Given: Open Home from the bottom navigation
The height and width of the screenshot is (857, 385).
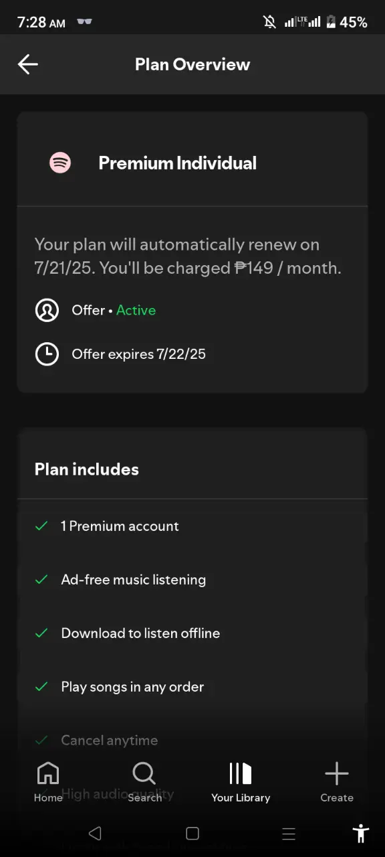Looking at the screenshot, I should [x=48, y=782].
